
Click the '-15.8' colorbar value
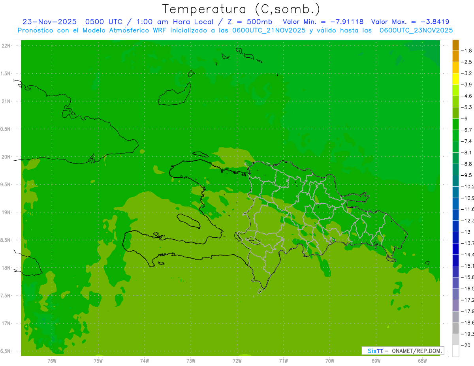468,277
